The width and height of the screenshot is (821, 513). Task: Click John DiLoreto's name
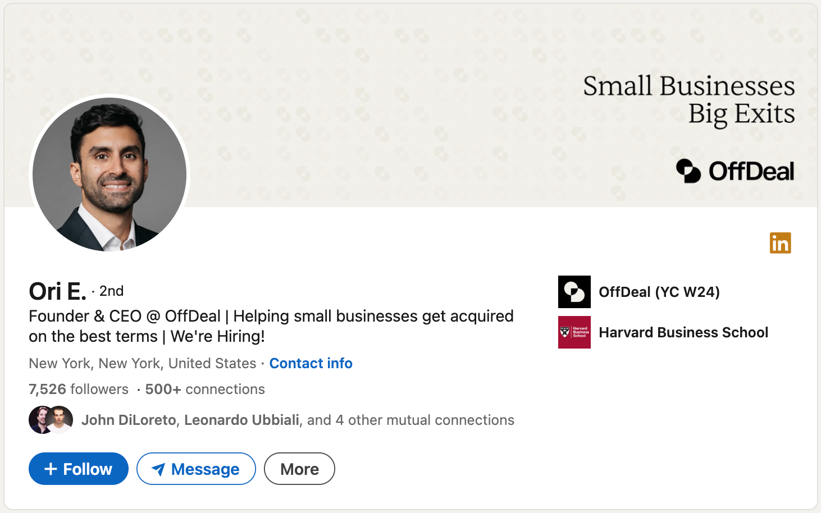[x=128, y=419]
